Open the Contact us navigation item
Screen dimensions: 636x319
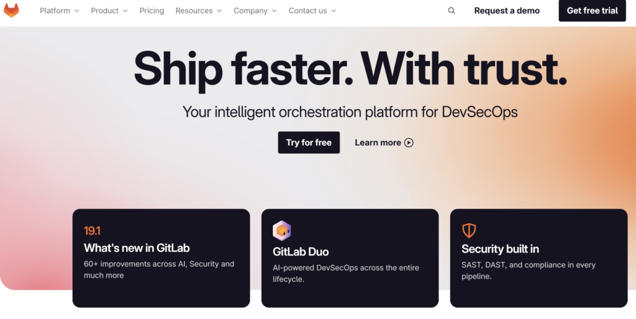coord(307,11)
